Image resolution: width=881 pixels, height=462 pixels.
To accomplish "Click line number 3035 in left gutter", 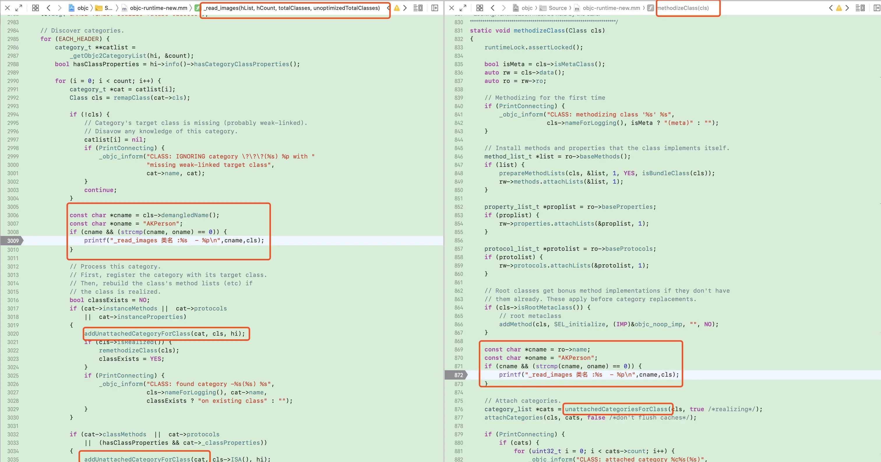I will (13, 459).
